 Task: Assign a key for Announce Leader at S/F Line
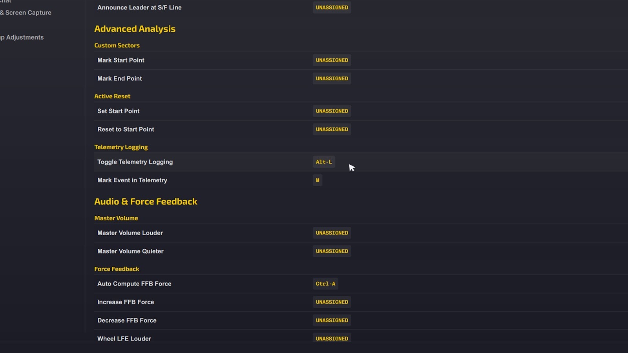point(332,7)
